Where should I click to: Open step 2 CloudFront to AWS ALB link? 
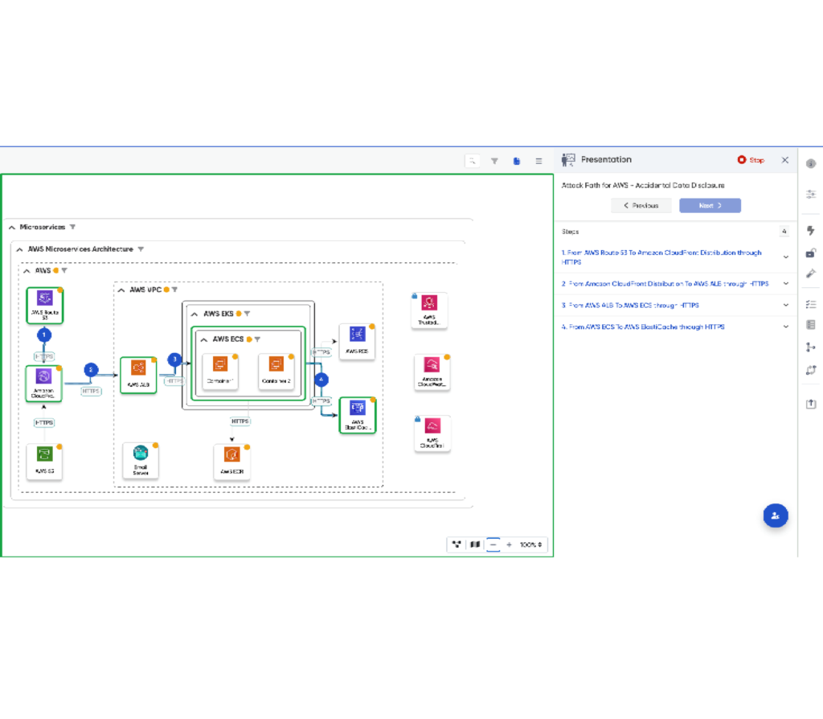tap(665, 284)
